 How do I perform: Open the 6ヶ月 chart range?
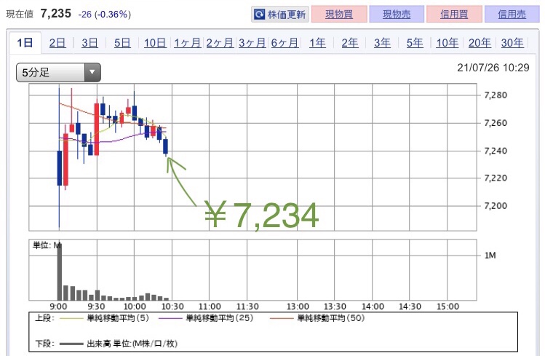[285, 43]
